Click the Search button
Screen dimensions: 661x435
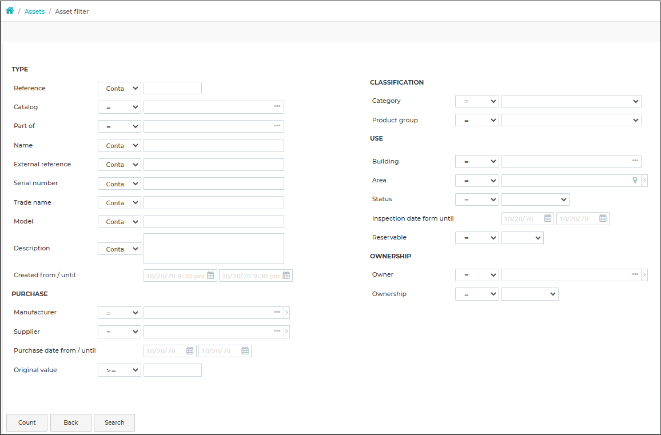(x=114, y=422)
